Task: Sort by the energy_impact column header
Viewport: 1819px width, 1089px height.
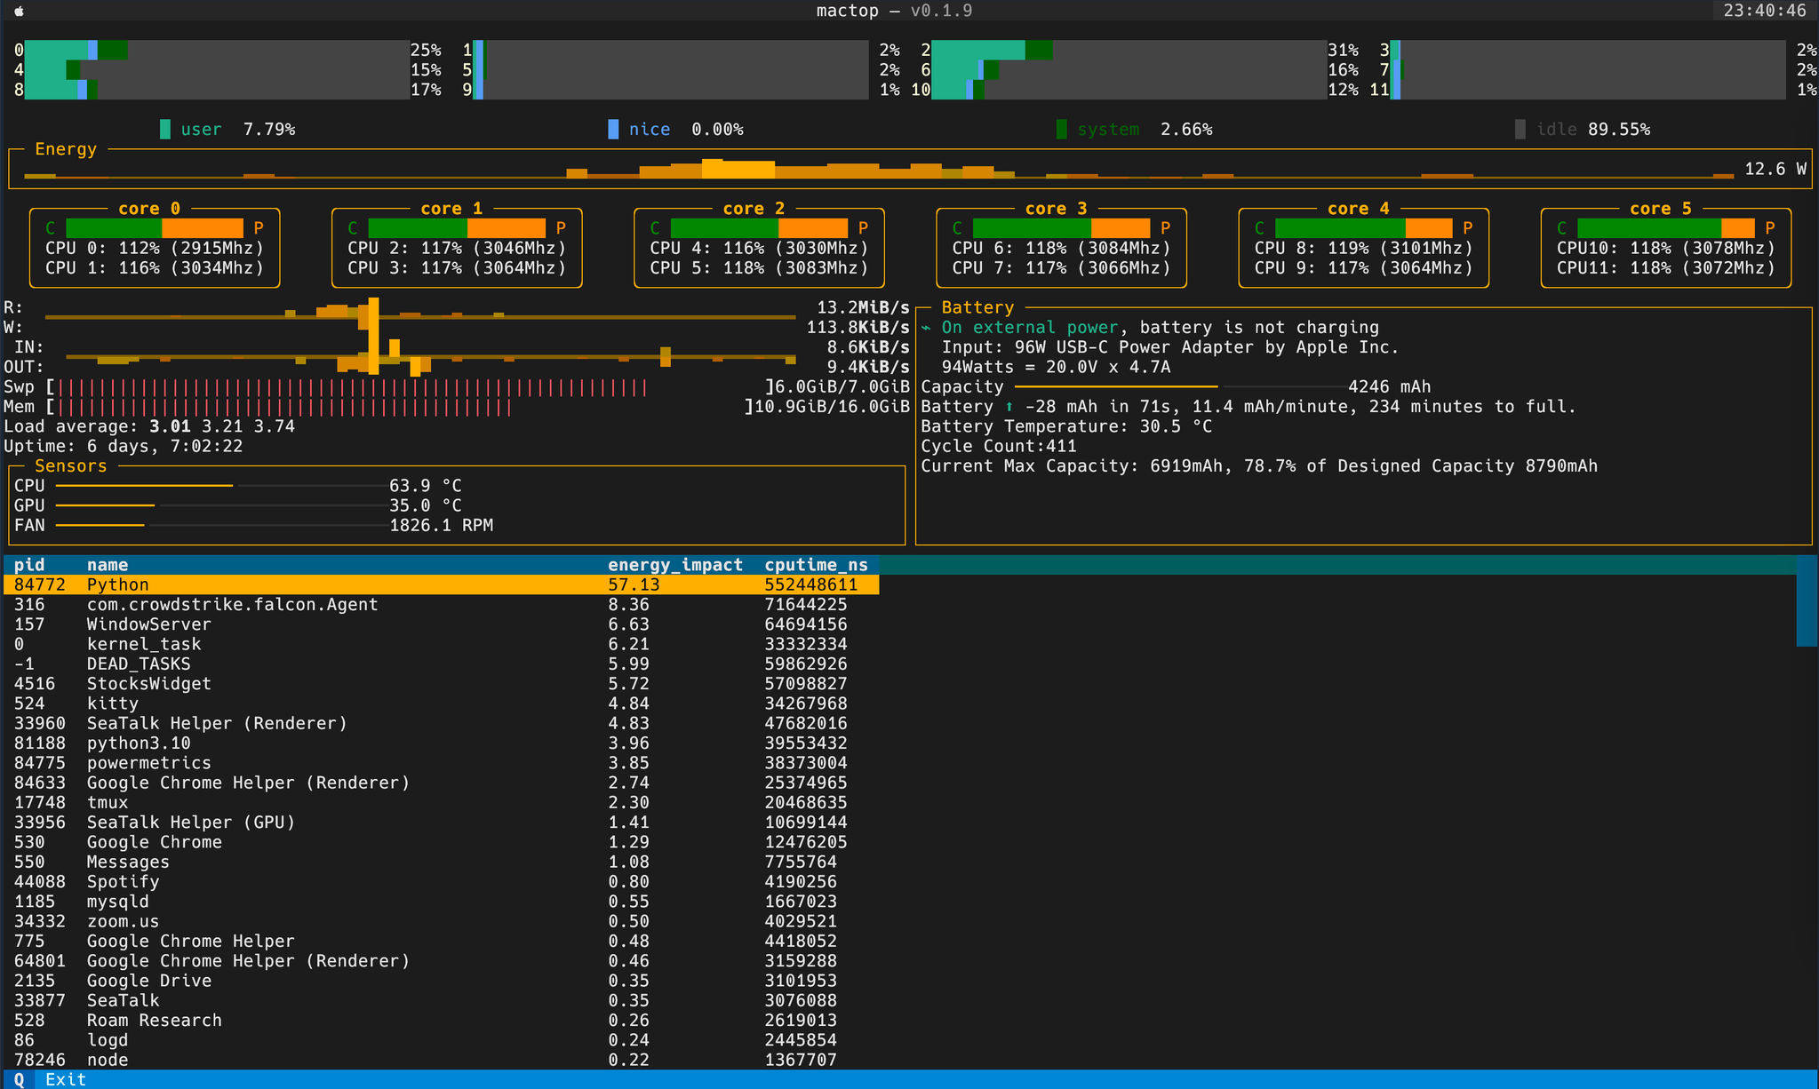Action: [674, 565]
